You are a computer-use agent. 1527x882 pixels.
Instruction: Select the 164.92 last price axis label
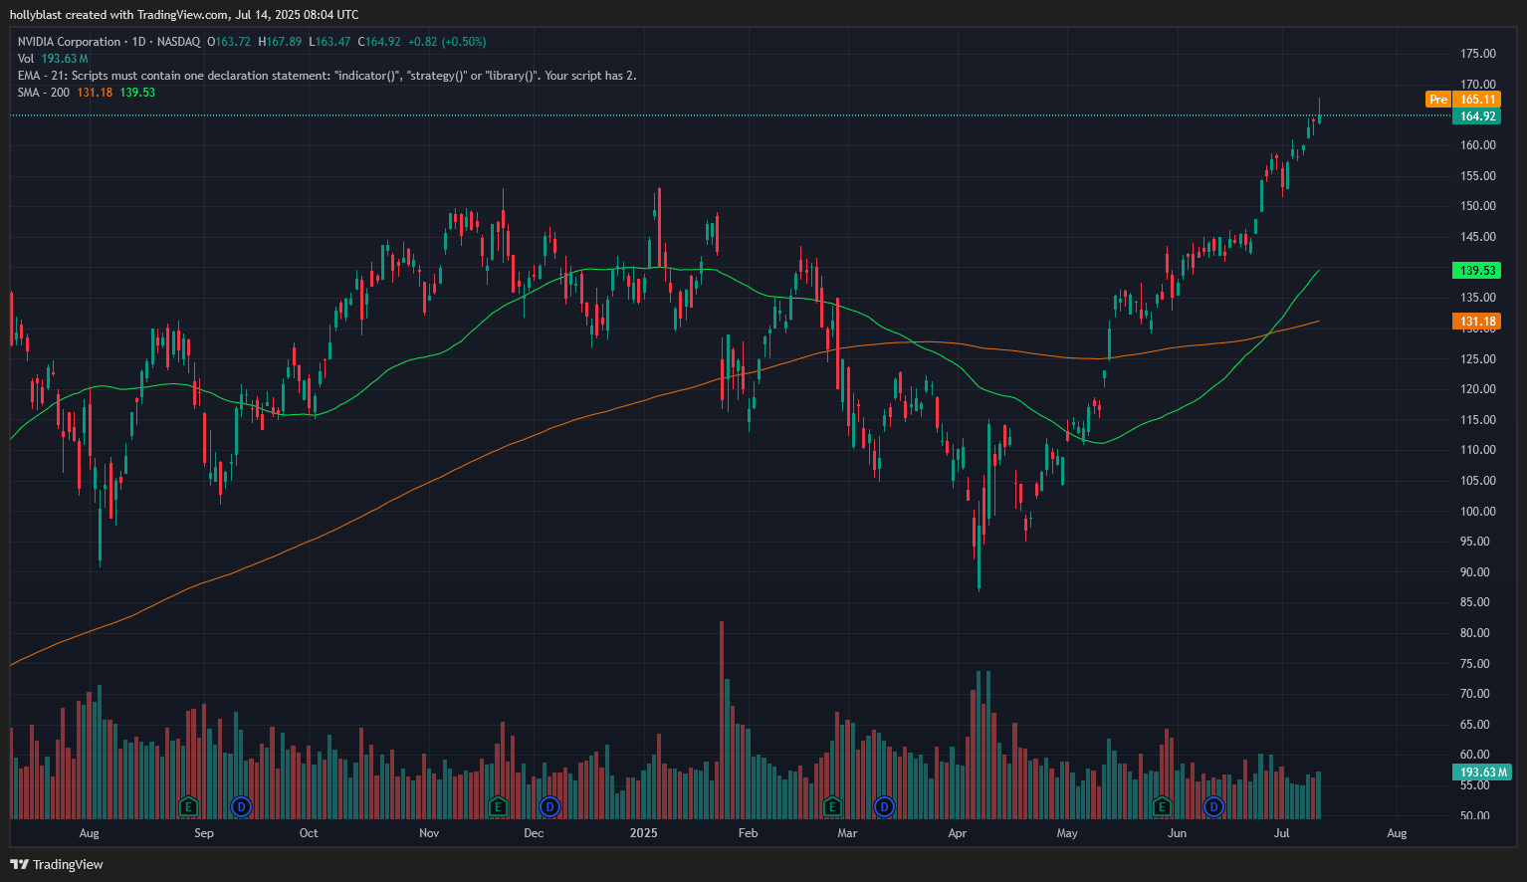(1477, 116)
